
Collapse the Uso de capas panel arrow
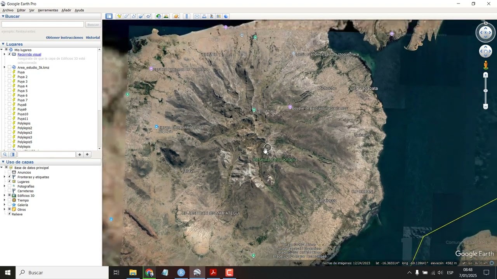click(3, 162)
